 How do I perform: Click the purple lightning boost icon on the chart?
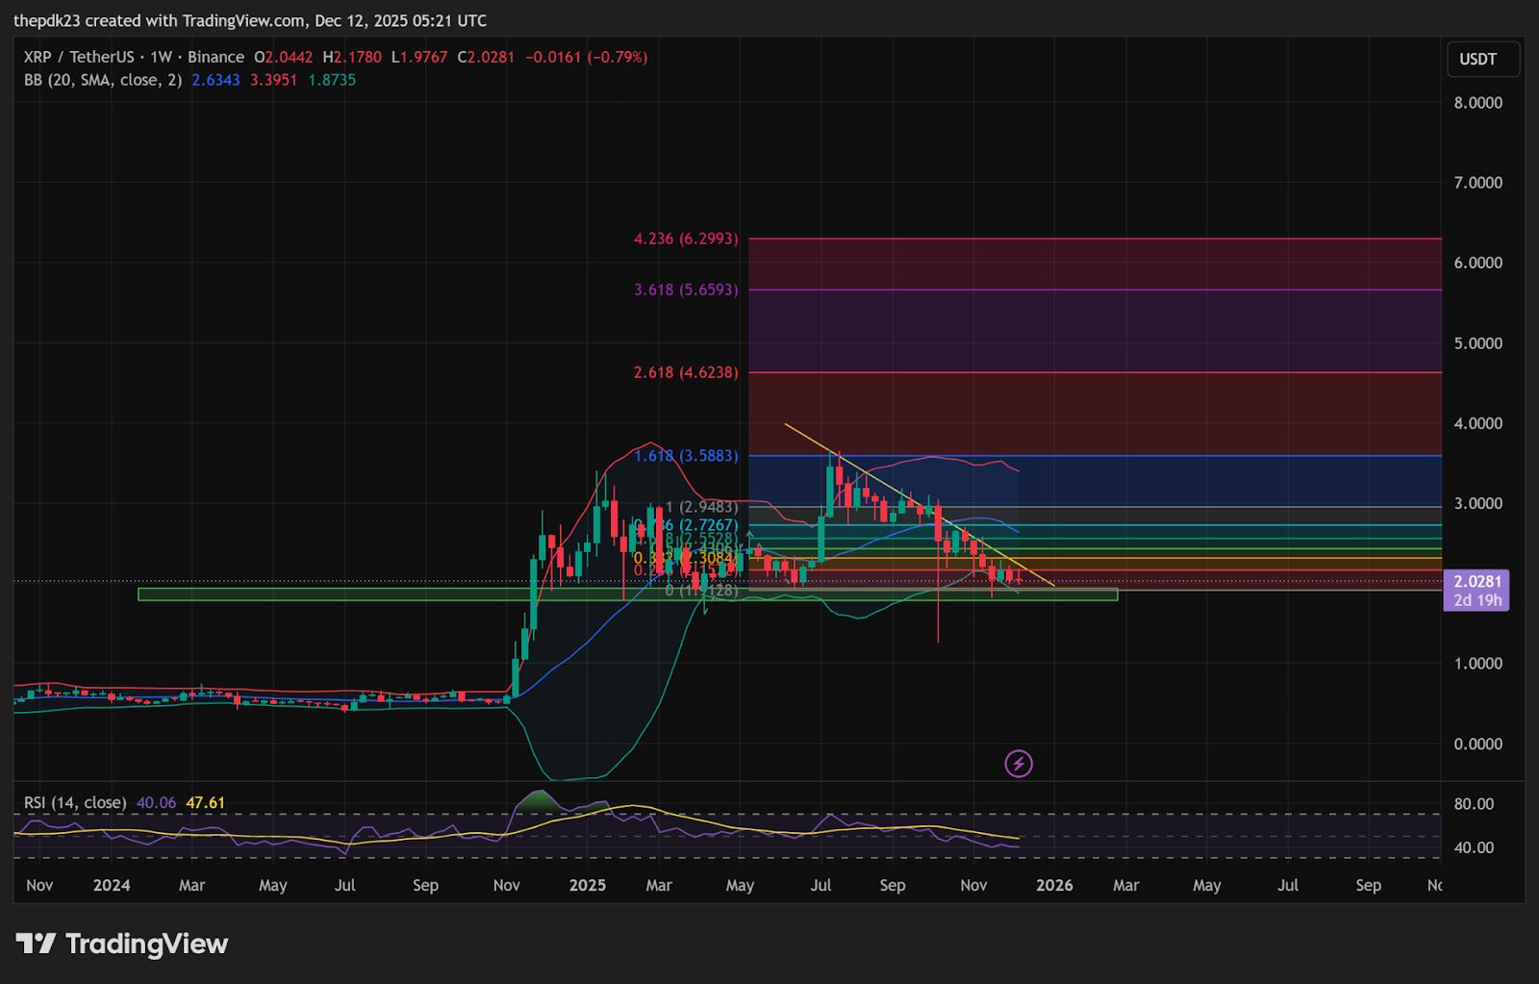[1018, 763]
